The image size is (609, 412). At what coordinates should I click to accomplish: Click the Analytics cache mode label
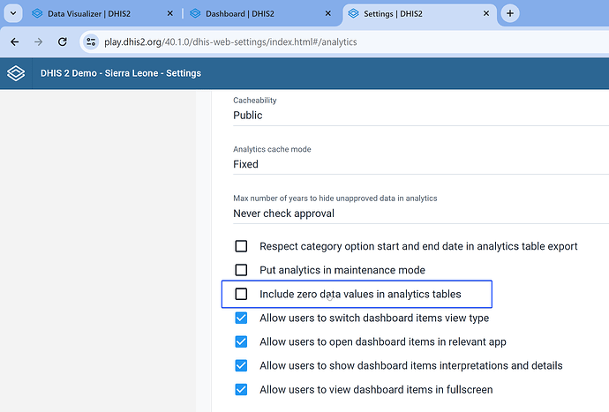(272, 149)
